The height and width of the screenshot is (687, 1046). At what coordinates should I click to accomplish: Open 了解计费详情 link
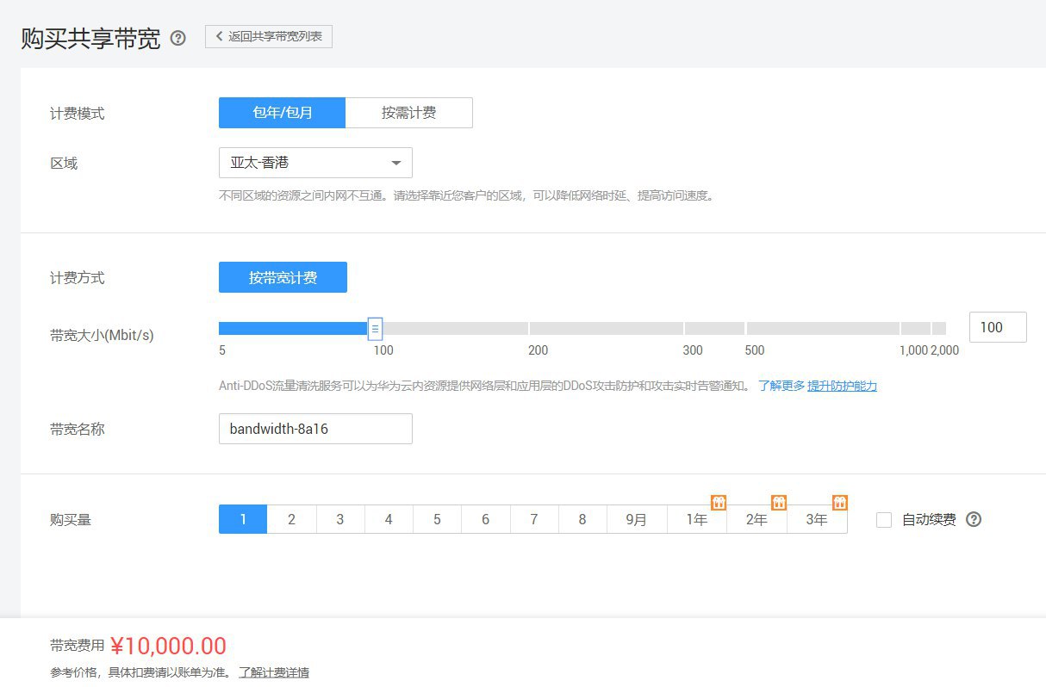click(x=274, y=672)
